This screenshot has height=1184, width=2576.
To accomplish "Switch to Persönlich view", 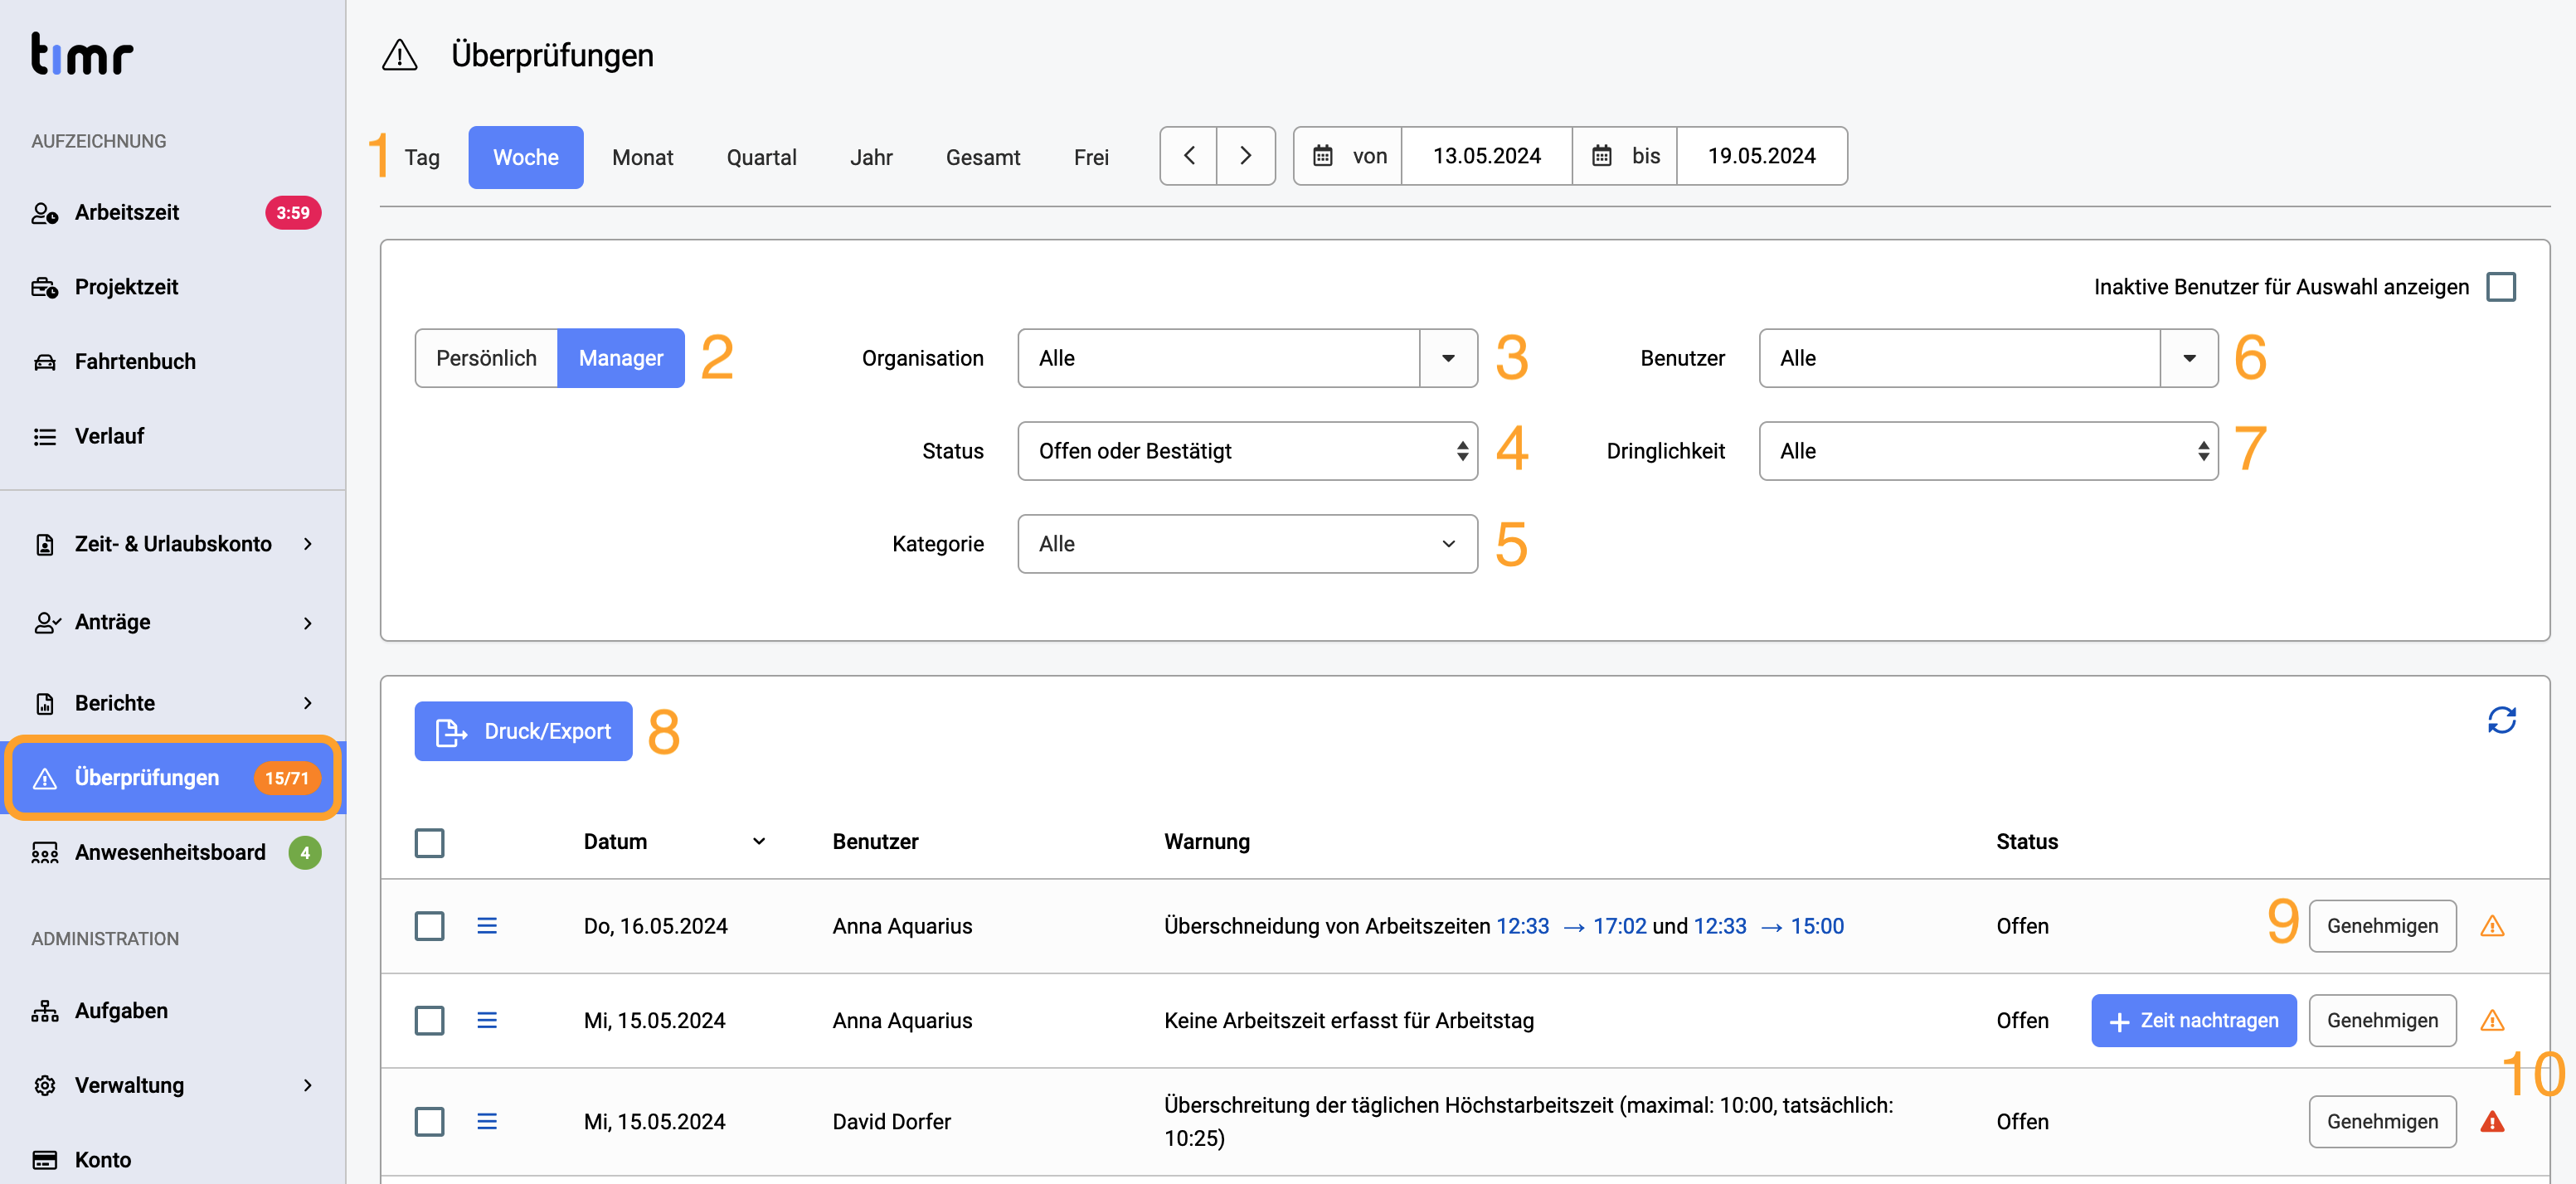I will 486,358.
